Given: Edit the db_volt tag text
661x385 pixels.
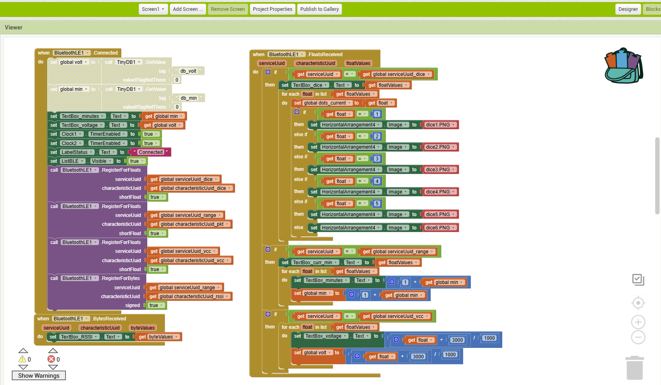Looking at the screenshot, I should click(188, 71).
